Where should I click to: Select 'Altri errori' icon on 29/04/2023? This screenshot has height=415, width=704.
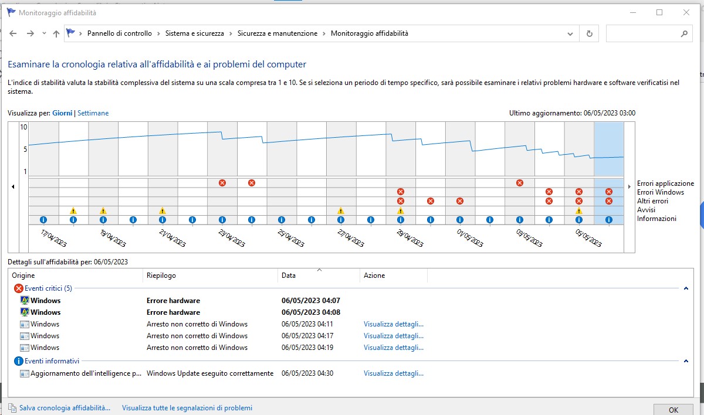(401, 201)
